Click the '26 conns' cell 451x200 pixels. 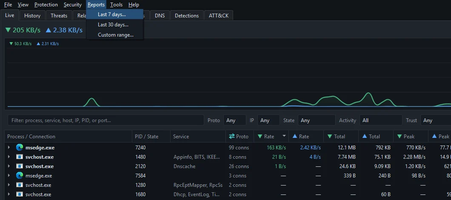click(239, 166)
